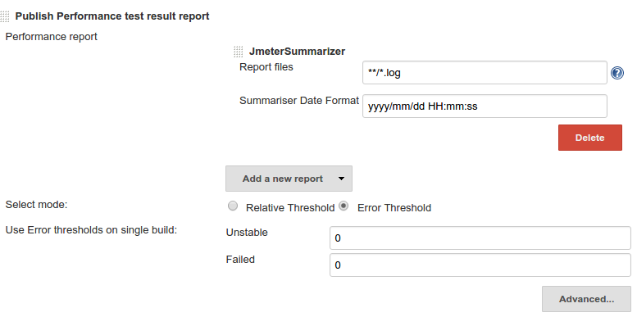Delete the JmeterSummarizer report

pos(590,138)
